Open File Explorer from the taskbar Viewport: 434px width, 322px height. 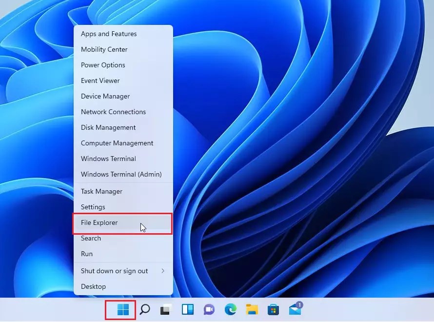[x=252, y=310]
